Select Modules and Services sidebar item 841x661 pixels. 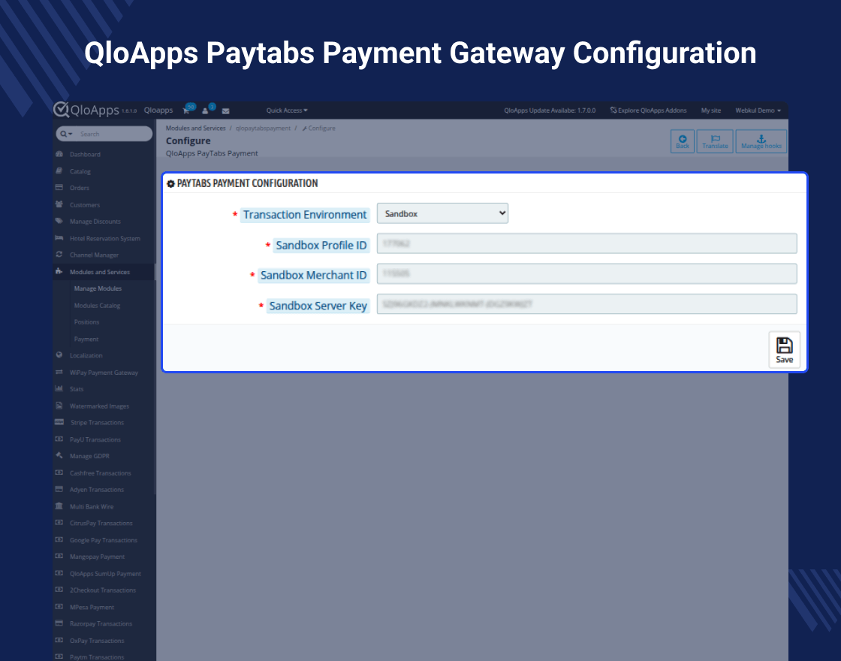[x=104, y=272]
